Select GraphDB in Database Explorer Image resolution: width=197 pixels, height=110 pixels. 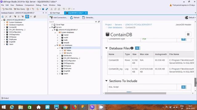coord(12,42)
